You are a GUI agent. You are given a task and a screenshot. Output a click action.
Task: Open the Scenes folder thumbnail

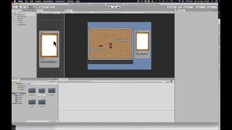tap(32, 102)
